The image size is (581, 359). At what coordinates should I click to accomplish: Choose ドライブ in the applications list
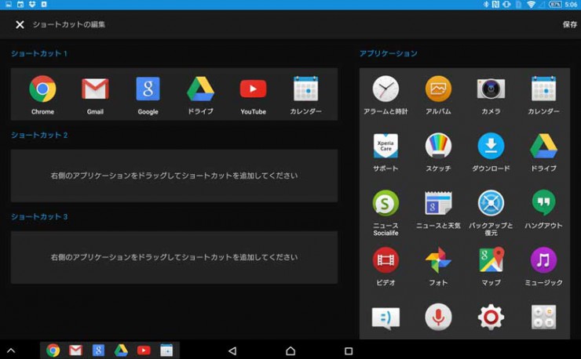pos(543,146)
